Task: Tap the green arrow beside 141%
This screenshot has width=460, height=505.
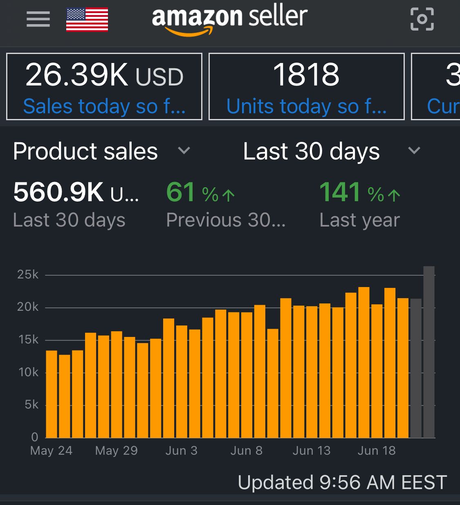Action: (x=394, y=195)
